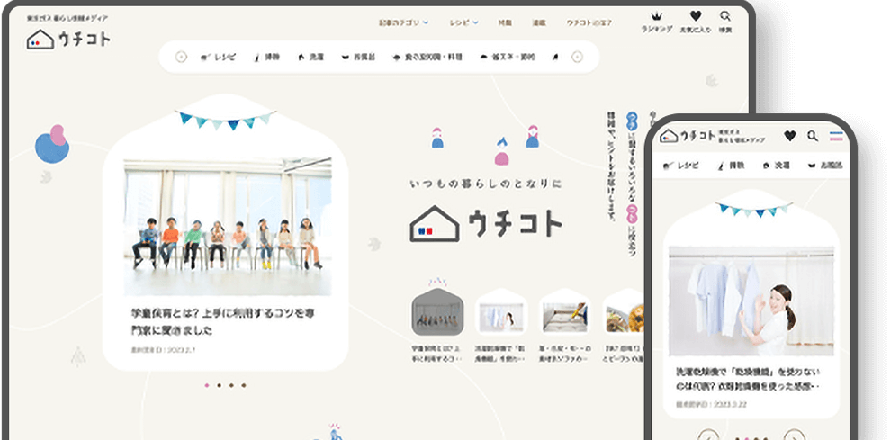Open the mobile hamburger menu
891x440 pixels.
click(x=836, y=136)
